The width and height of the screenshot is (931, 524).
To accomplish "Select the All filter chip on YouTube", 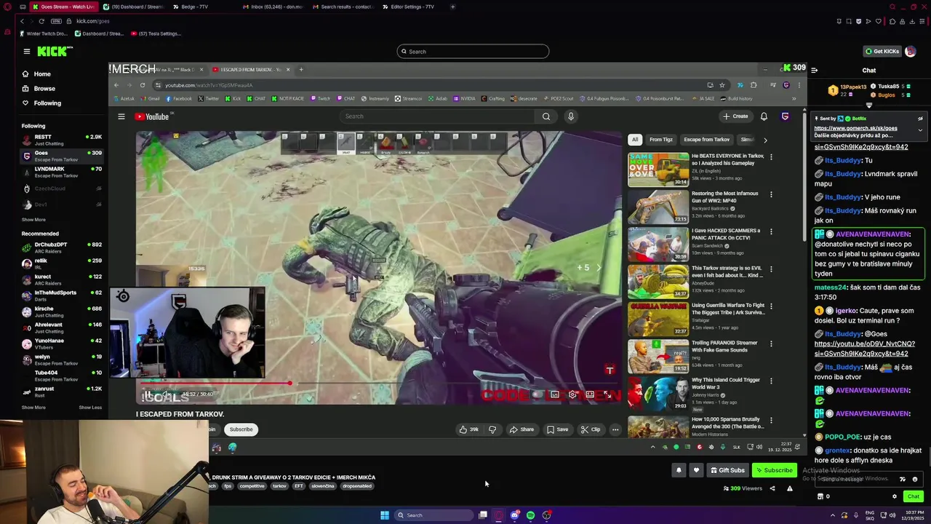I will 635,140.
